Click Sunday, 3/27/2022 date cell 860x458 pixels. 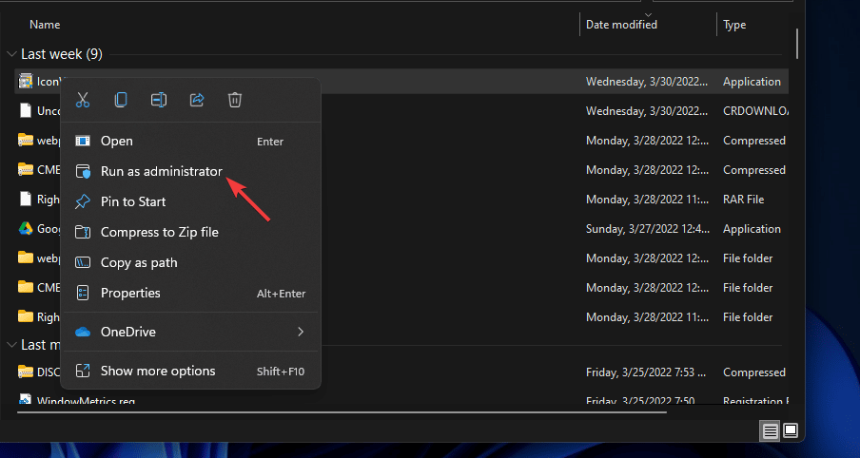pos(648,229)
